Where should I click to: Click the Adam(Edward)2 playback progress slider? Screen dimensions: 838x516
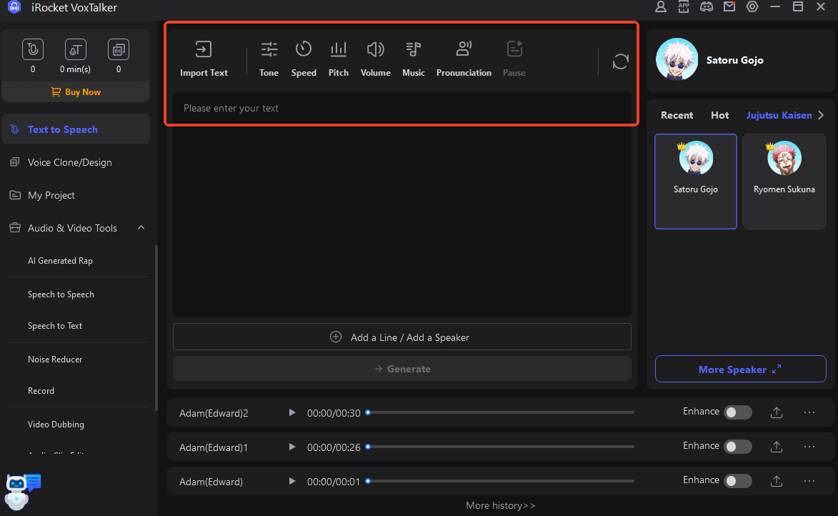pyautogui.click(x=500, y=412)
